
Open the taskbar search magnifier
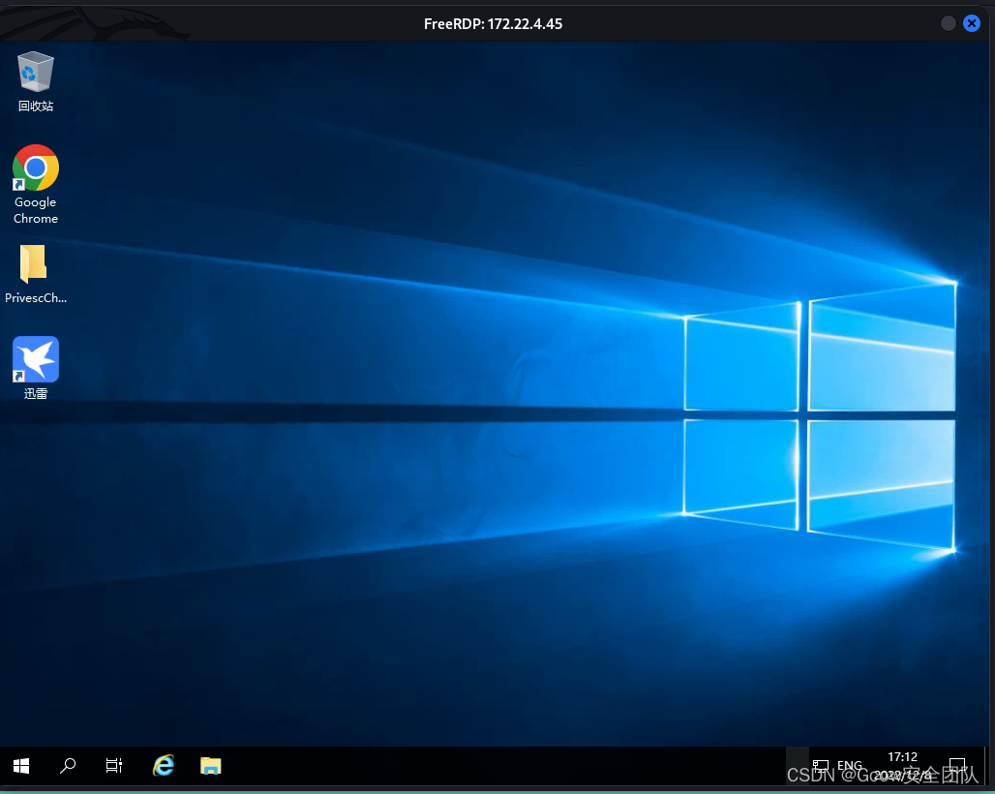68,766
